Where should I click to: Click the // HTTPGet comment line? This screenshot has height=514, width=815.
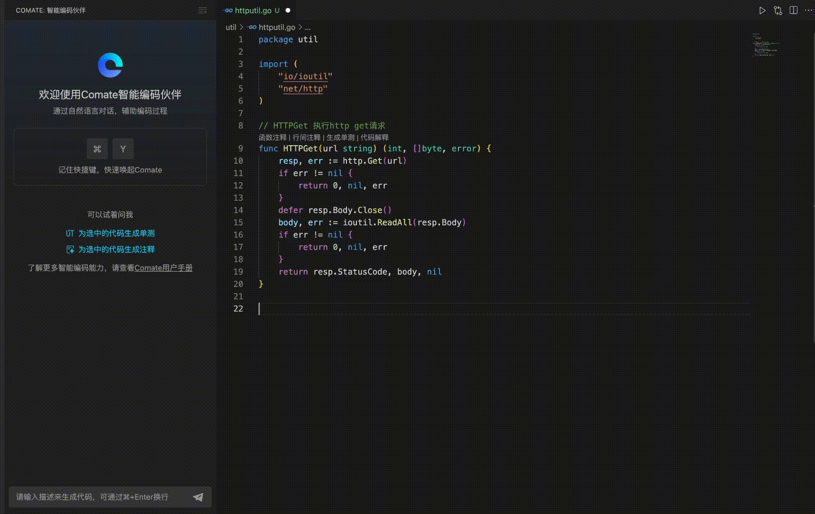[x=322, y=126]
